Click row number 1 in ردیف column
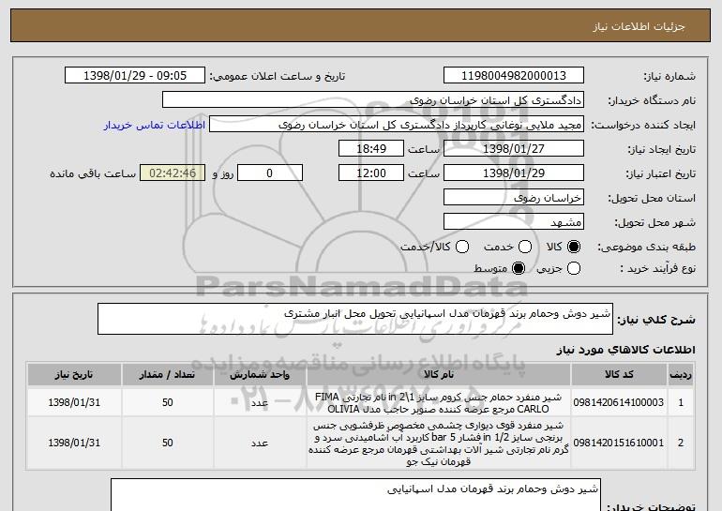This screenshot has width=722, height=511. 681,403
